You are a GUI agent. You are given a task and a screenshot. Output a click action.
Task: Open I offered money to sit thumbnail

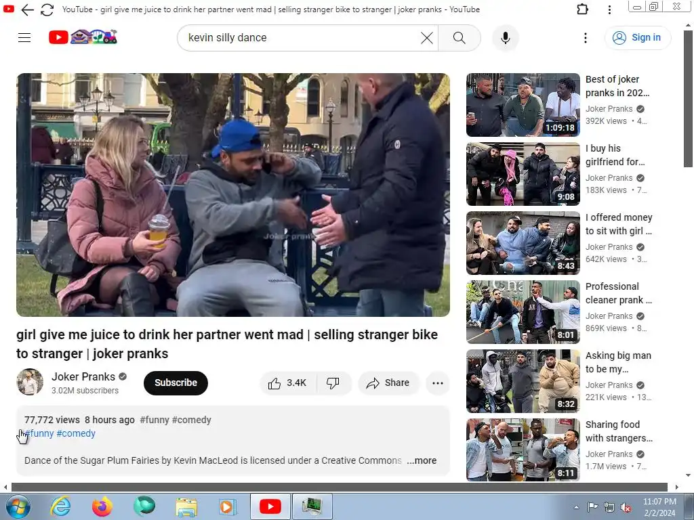tap(523, 243)
